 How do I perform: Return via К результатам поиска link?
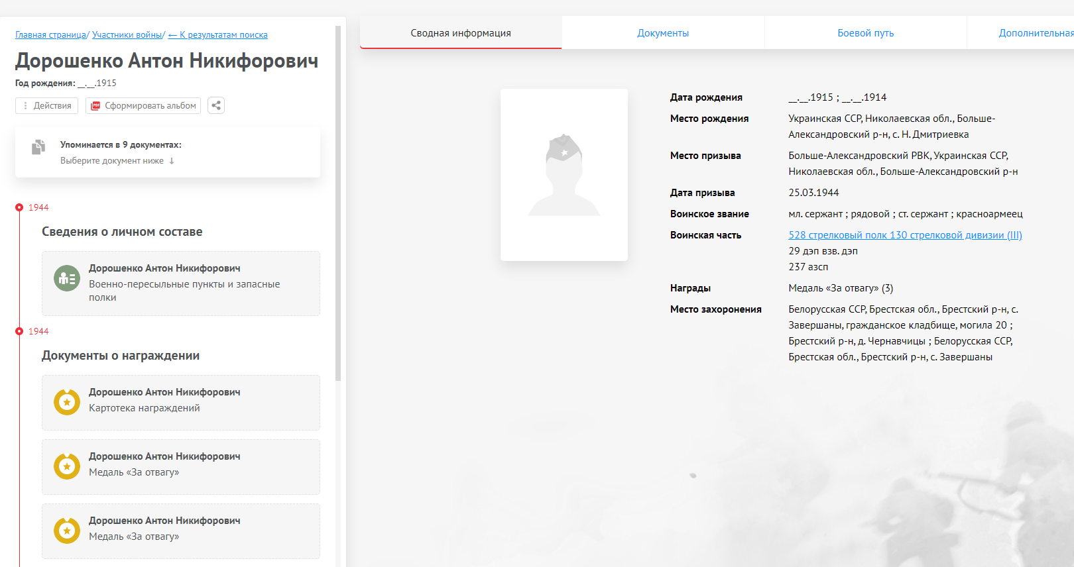tap(218, 35)
